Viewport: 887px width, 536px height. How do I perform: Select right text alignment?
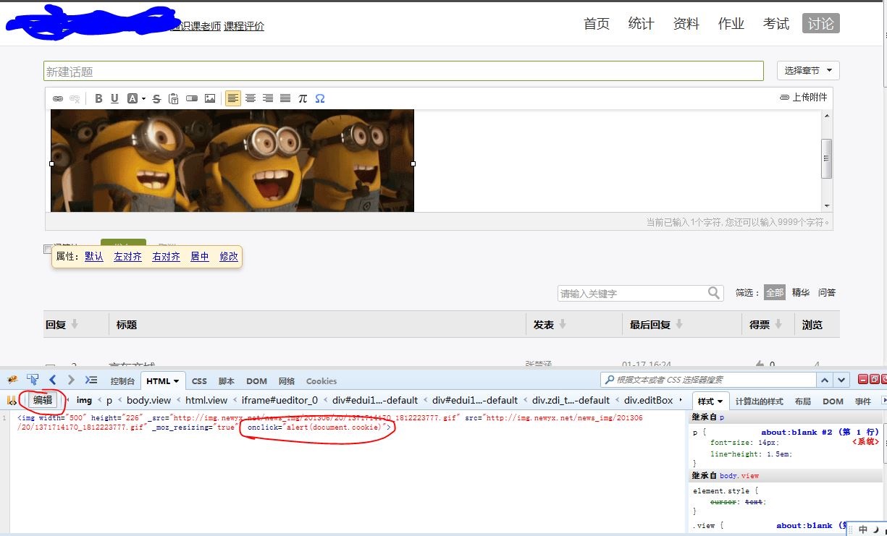click(268, 98)
